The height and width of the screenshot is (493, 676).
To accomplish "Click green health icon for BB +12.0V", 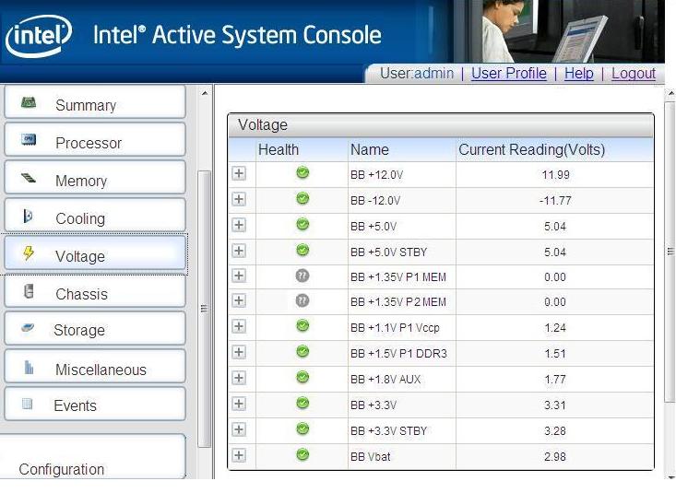I will tap(302, 173).
